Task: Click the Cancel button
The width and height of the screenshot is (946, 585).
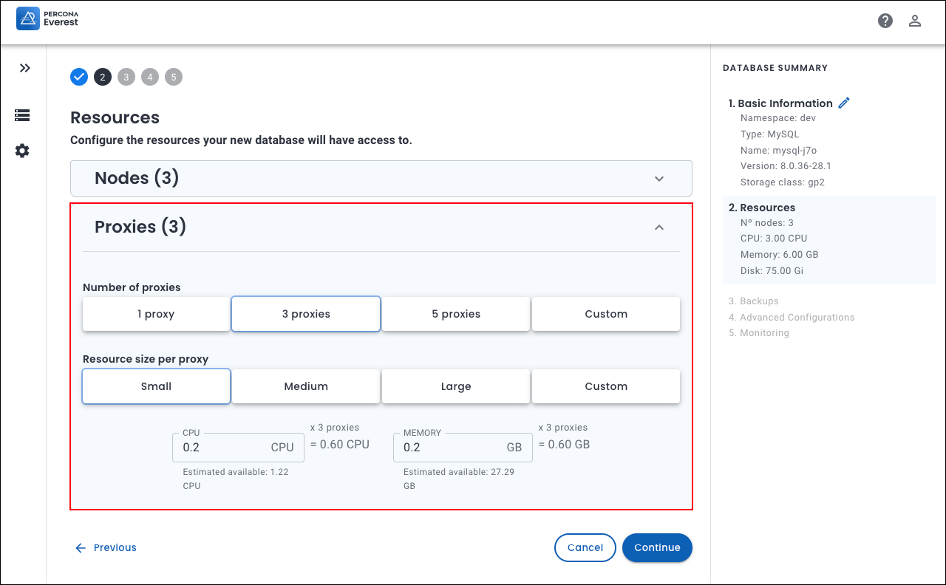Action: 585,547
